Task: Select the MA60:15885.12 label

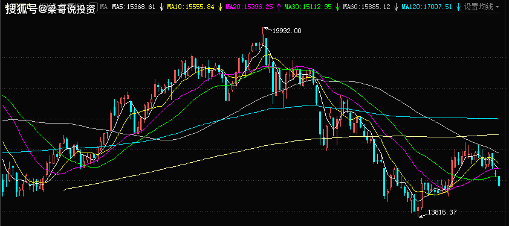Action: click(366, 7)
